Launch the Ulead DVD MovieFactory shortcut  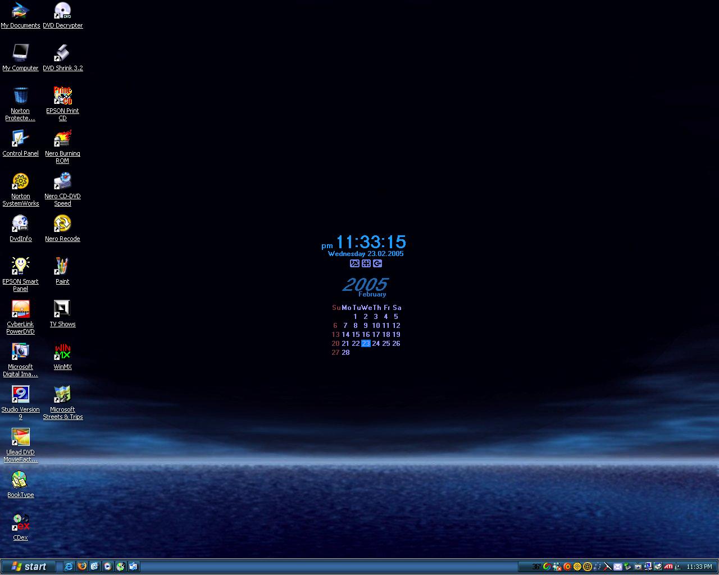pos(20,445)
